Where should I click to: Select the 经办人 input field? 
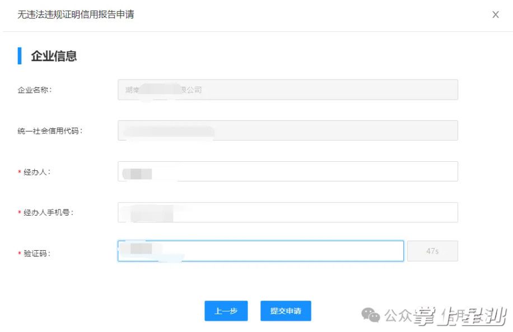tap(287, 171)
